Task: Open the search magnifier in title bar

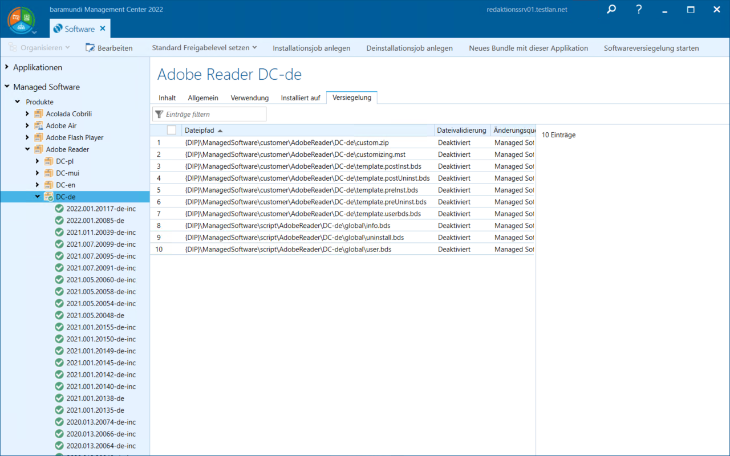Action: (611, 10)
